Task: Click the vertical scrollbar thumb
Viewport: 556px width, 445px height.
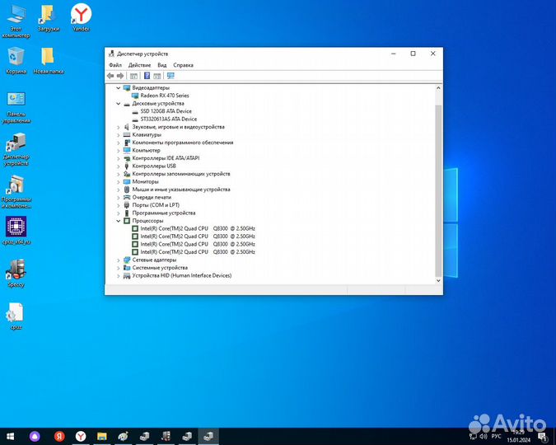Action: 438,190
